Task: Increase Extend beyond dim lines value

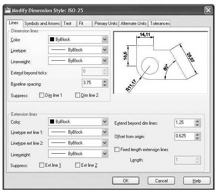Action: [197, 121]
